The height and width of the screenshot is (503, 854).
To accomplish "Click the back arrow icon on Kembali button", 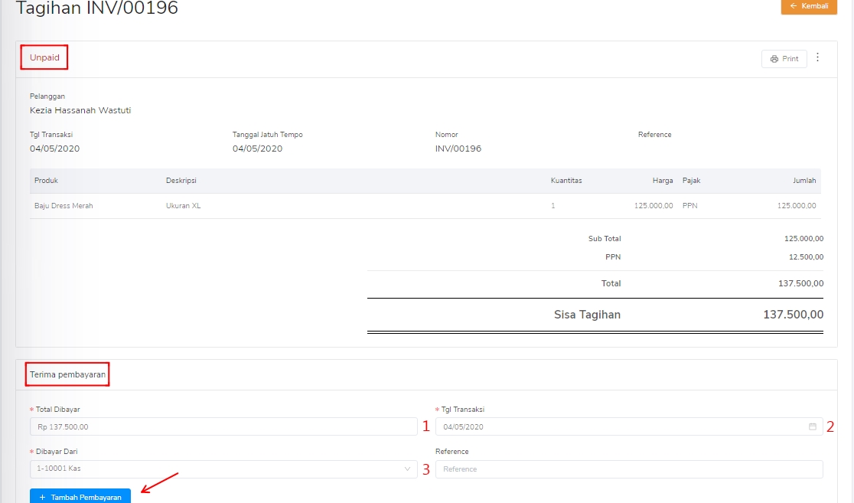I will click(794, 6).
